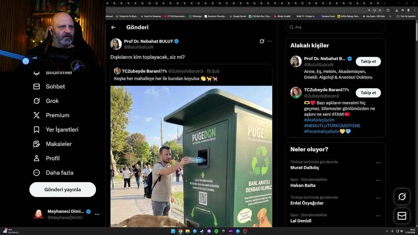
Task: Open Sohbet in the left sidebar
Action: pyautogui.click(x=49, y=86)
